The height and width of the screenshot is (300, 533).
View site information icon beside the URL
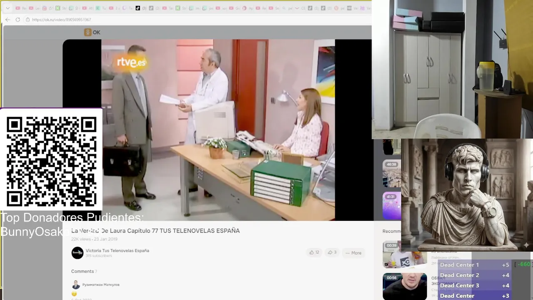point(27,20)
